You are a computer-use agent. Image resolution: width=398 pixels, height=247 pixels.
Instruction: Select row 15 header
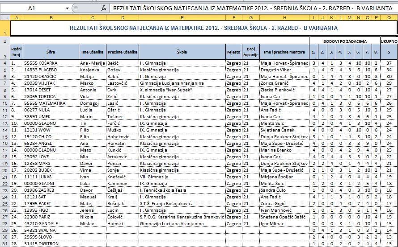(x=5, y=137)
